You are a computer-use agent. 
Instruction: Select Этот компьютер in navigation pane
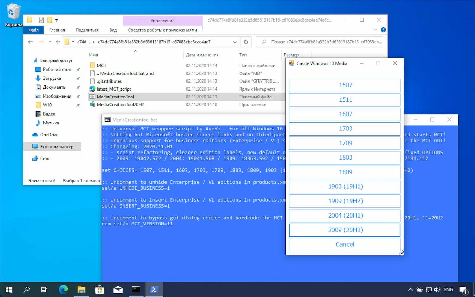[56, 147]
